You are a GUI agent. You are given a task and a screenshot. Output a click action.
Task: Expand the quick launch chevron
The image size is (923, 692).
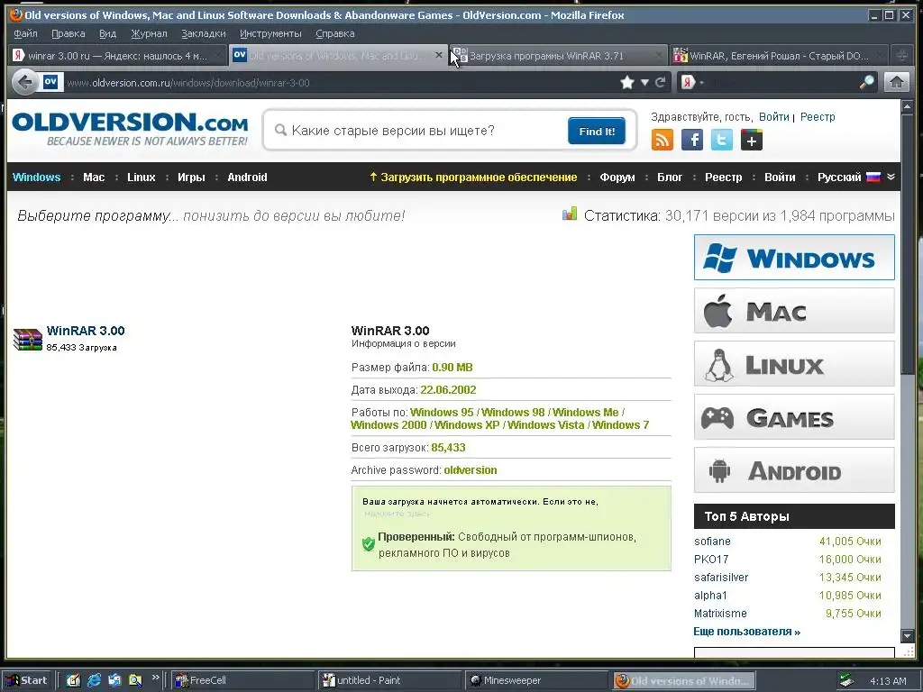click(155, 678)
